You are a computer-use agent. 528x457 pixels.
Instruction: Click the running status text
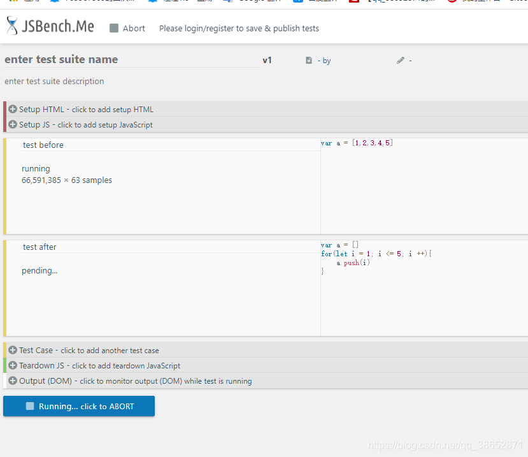point(36,168)
